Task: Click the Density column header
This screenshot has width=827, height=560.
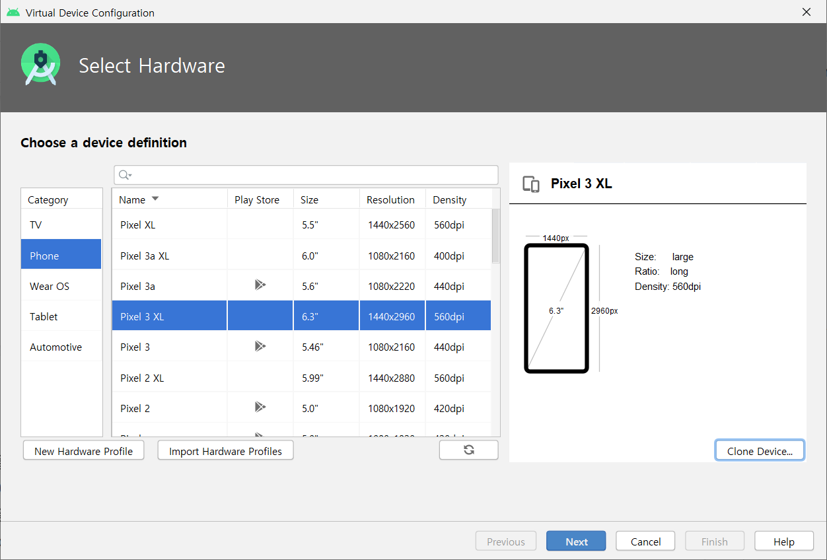Action: coord(458,199)
